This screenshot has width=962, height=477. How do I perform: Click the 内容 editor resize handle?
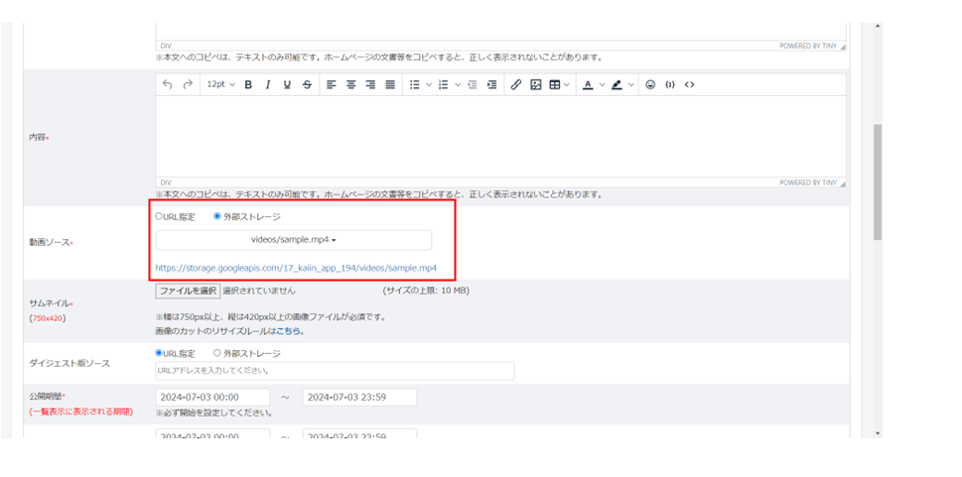[842, 183]
